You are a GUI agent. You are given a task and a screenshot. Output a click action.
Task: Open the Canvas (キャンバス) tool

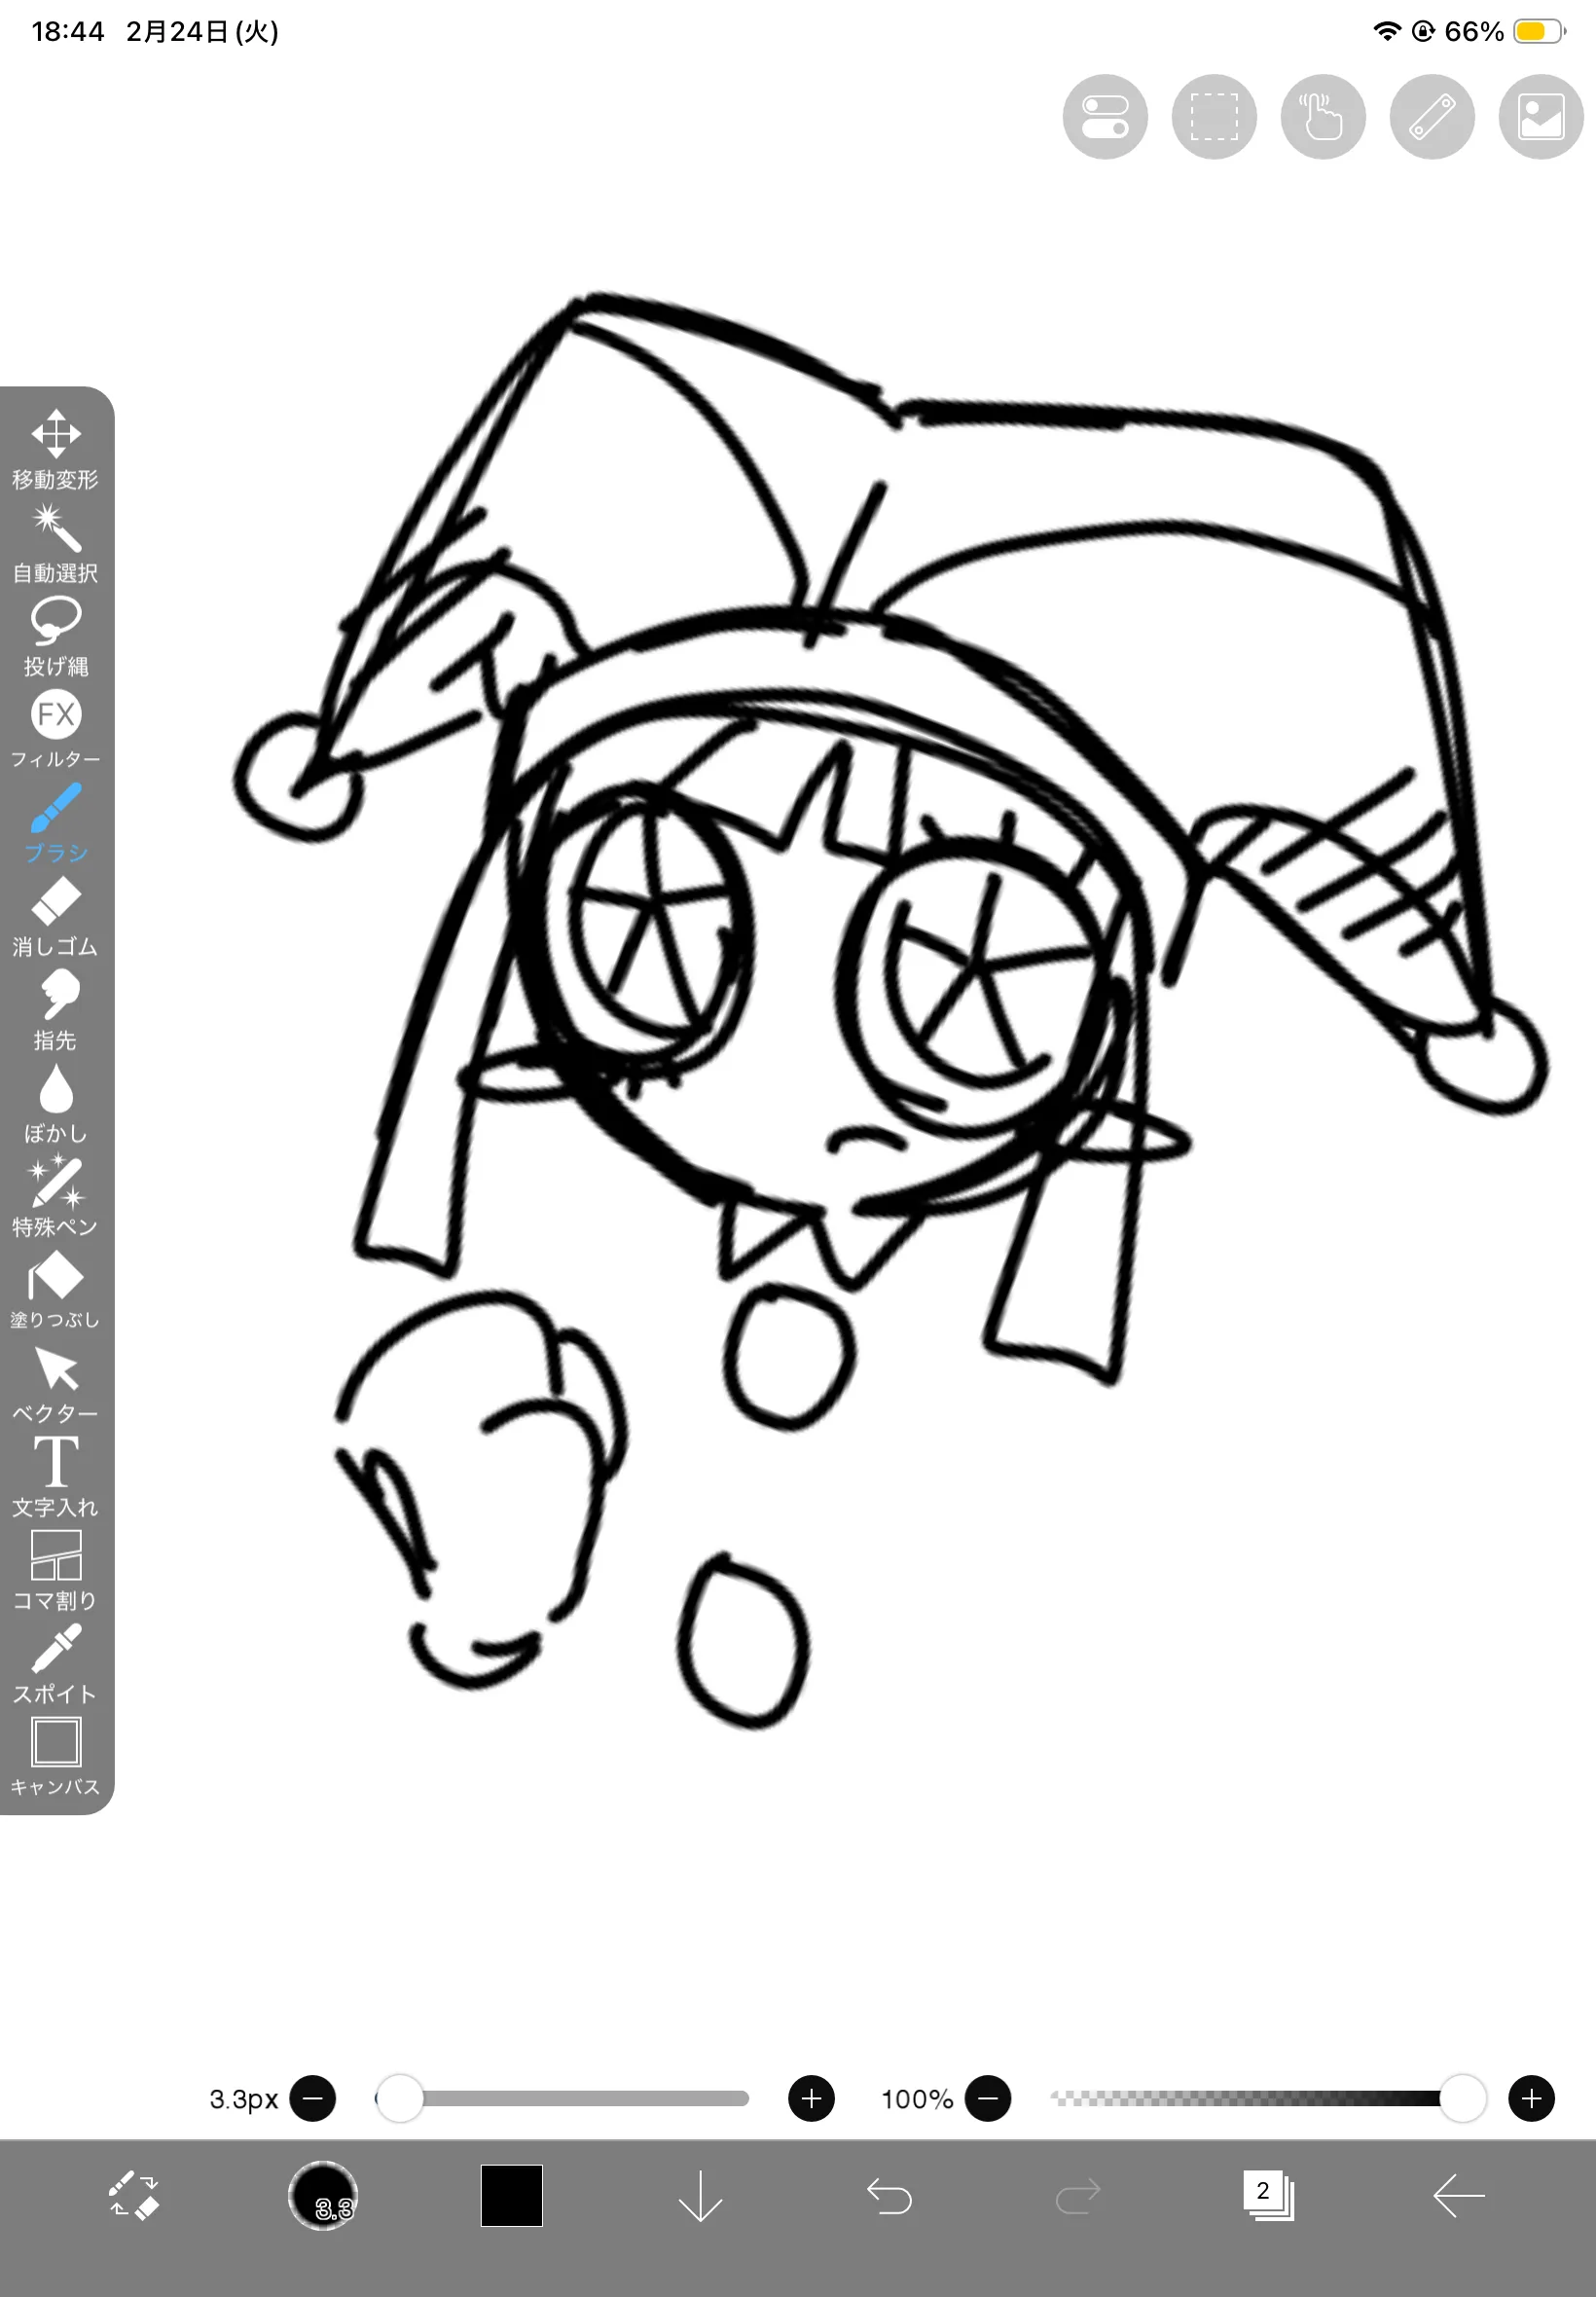[x=56, y=1756]
